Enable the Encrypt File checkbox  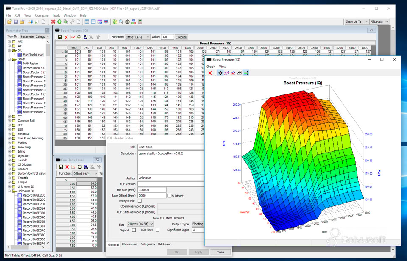(x=139, y=201)
